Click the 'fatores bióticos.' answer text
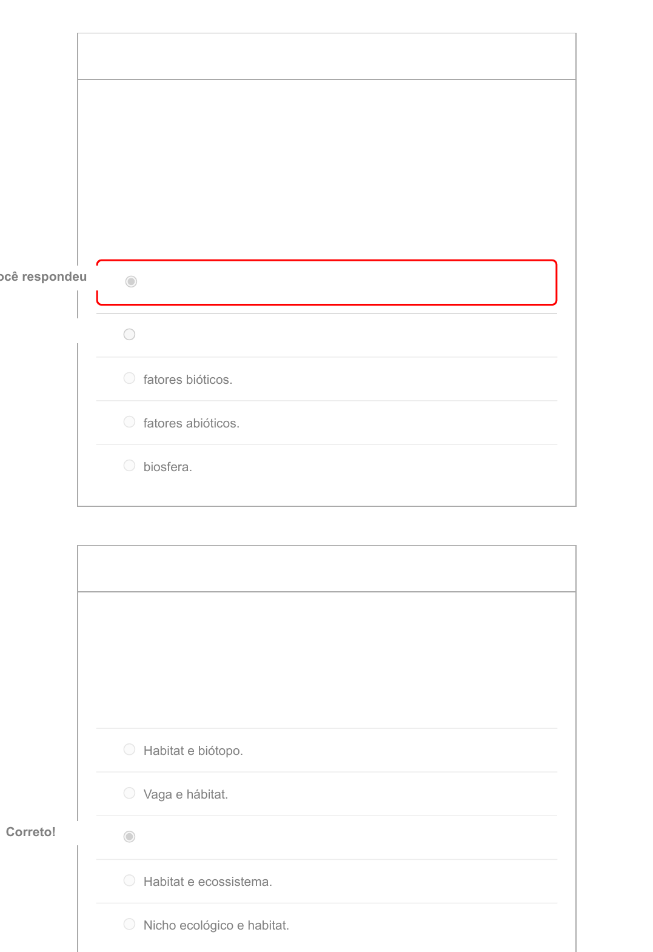653x952 pixels. coord(188,380)
